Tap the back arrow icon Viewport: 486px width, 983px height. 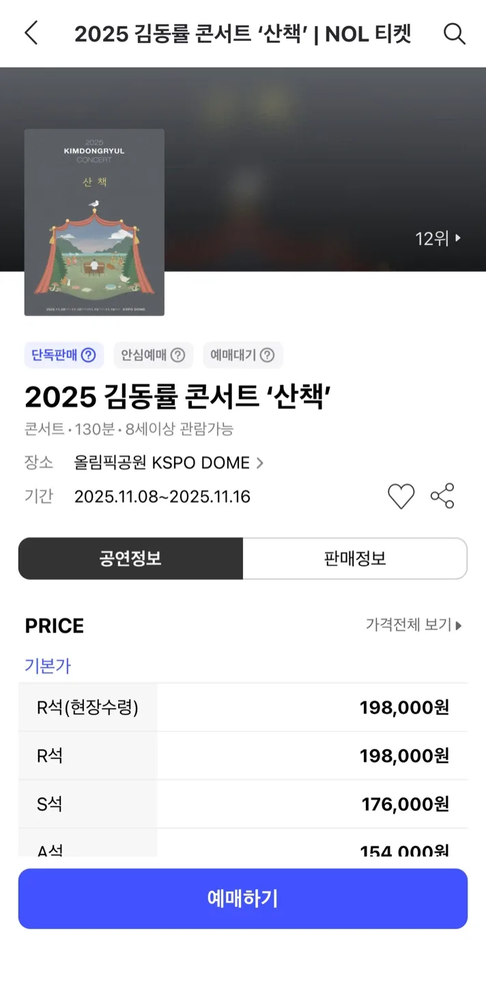[31, 33]
